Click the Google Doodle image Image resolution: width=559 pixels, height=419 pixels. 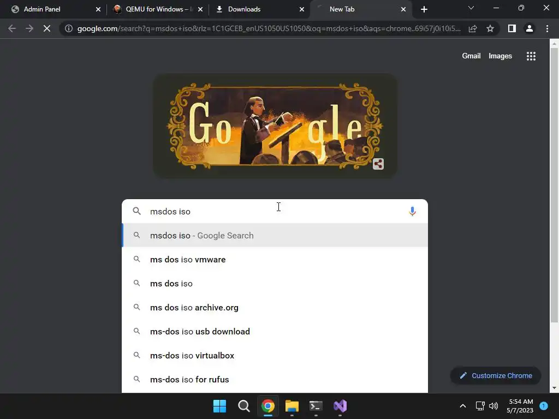[275, 125]
